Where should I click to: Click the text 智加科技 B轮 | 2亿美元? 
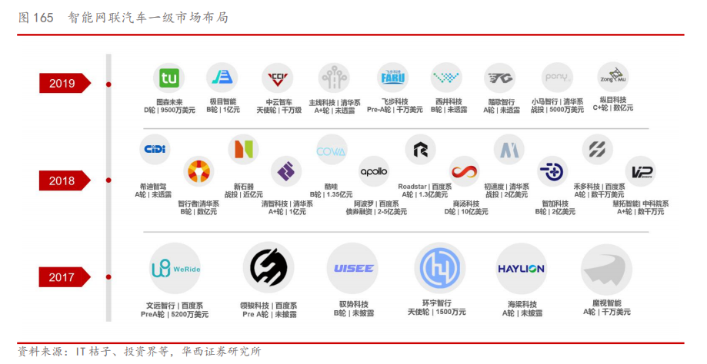555,208
